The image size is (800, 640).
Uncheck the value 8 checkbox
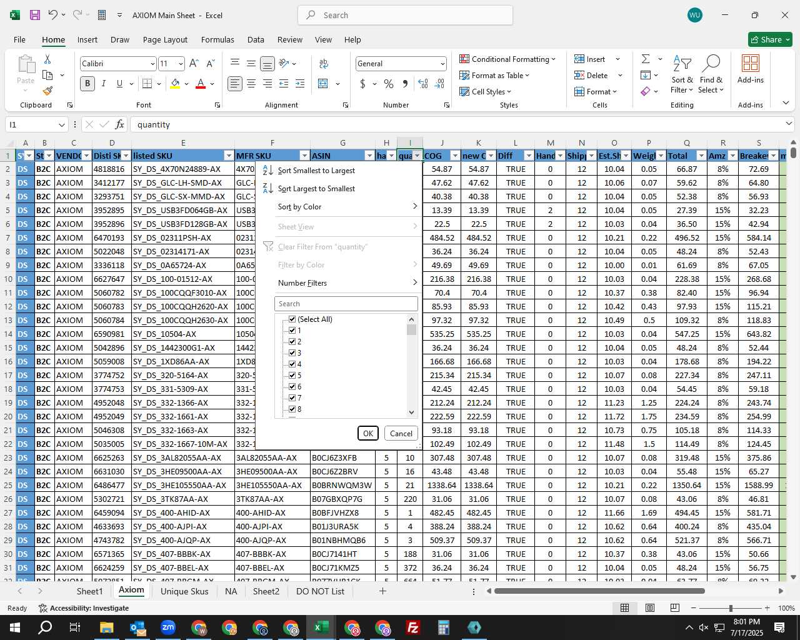292,409
